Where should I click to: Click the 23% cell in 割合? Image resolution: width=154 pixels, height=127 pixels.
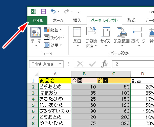click(142, 123)
